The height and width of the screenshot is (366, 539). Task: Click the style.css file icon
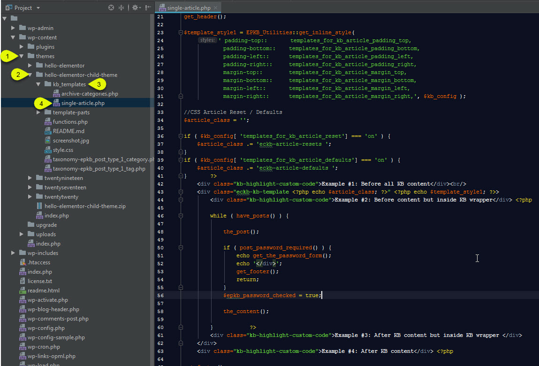48,150
